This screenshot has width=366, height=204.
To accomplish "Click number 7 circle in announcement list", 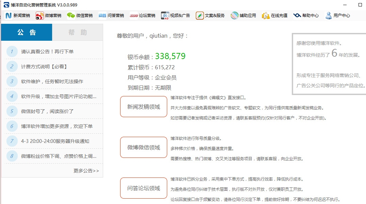I will point(12,141).
